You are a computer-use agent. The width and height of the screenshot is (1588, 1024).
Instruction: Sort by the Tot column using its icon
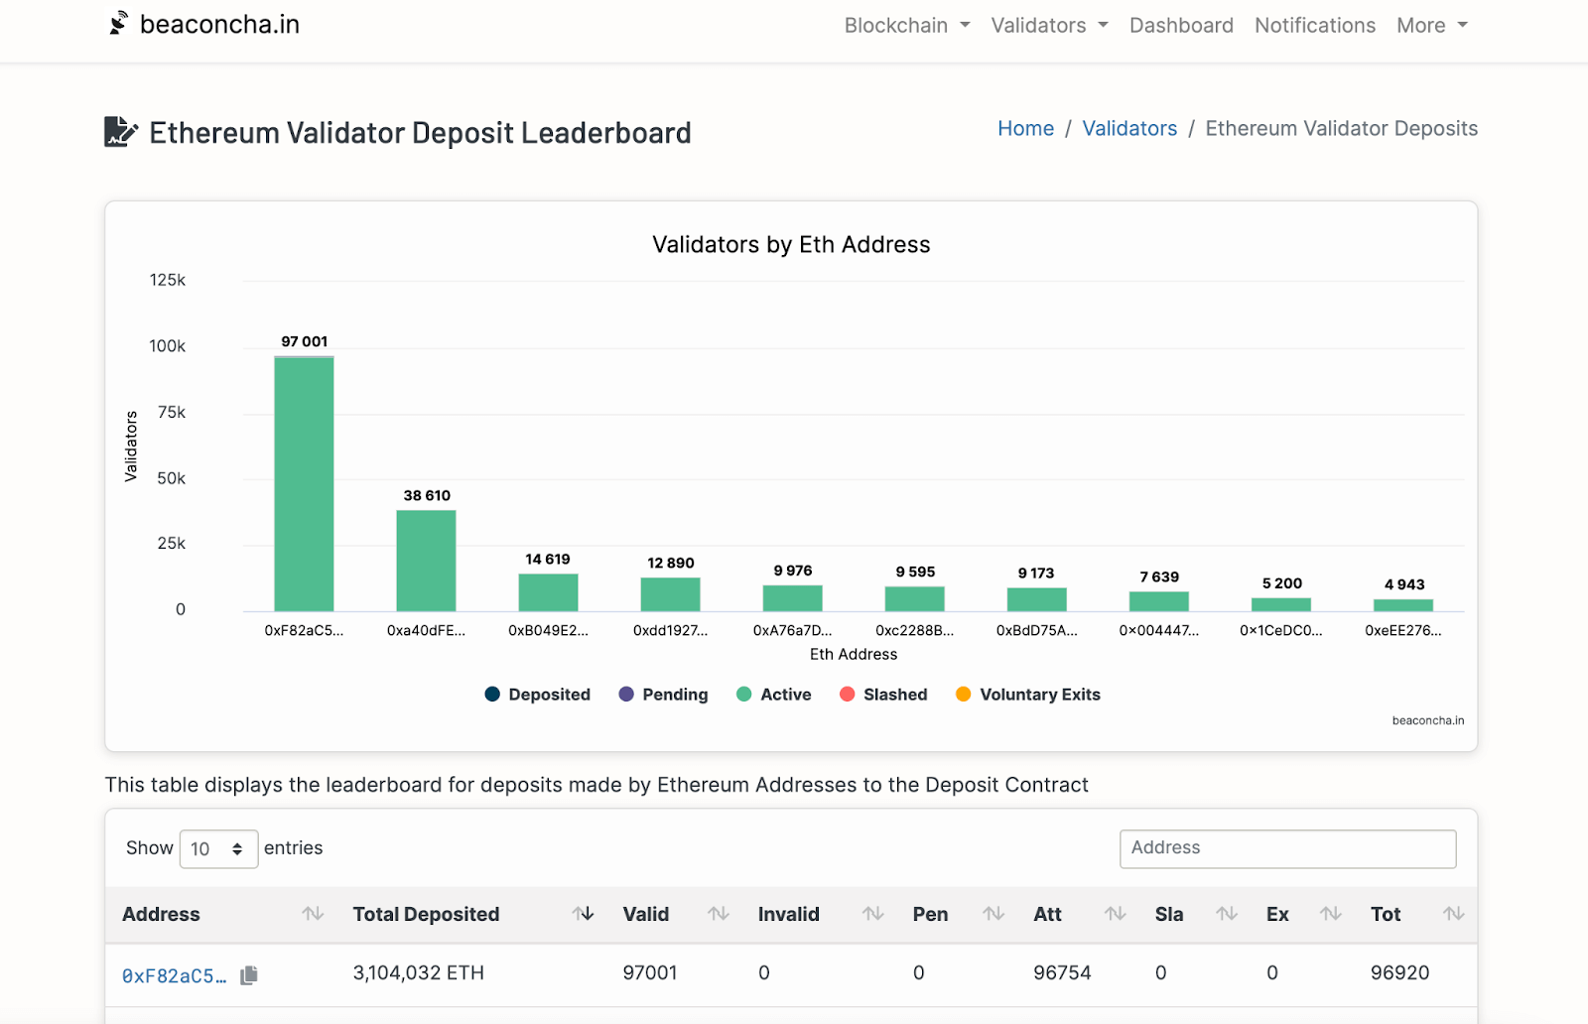[1452, 915]
